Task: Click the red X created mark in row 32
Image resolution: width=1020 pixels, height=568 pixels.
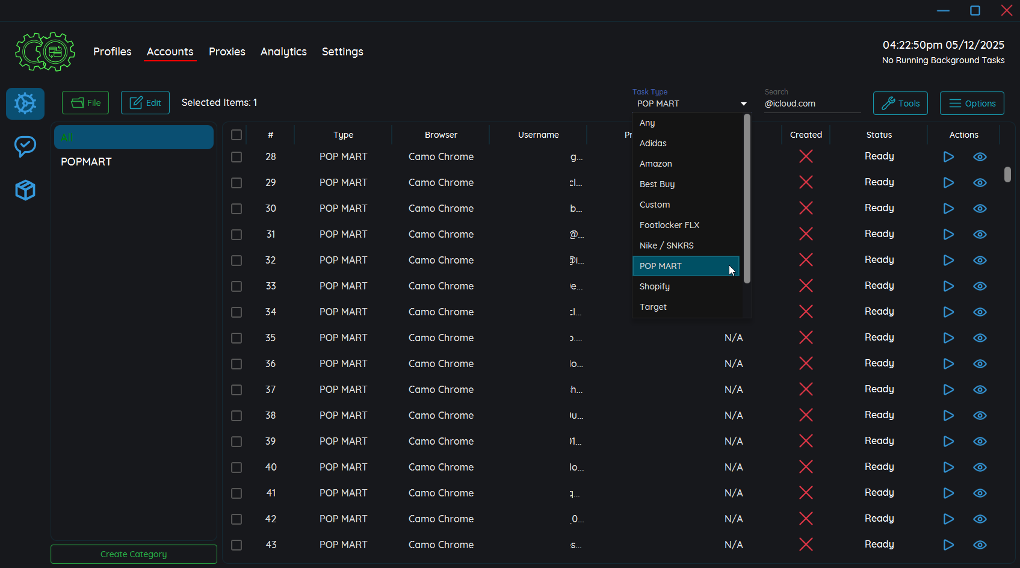Action: coord(806,260)
